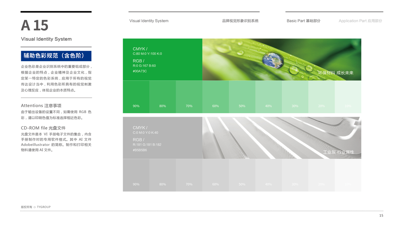
Task: Click the green 'R:0 G:167 B:60' value
Action: (144, 66)
